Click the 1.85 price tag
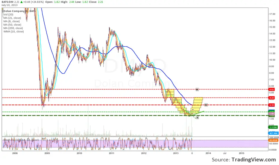279x165 pixels. tap(272, 114)
